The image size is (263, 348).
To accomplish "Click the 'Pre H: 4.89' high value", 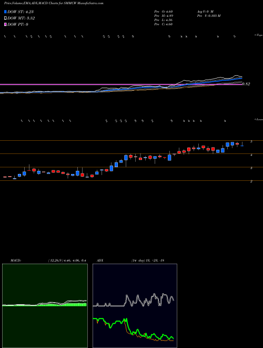I will (164, 15).
